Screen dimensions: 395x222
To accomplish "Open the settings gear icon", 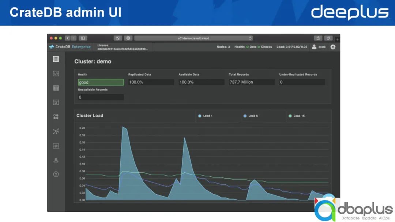I will [x=333, y=47].
